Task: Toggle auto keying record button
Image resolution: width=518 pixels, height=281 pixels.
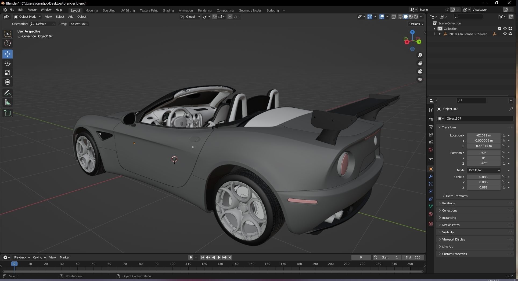Action: coord(190,257)
